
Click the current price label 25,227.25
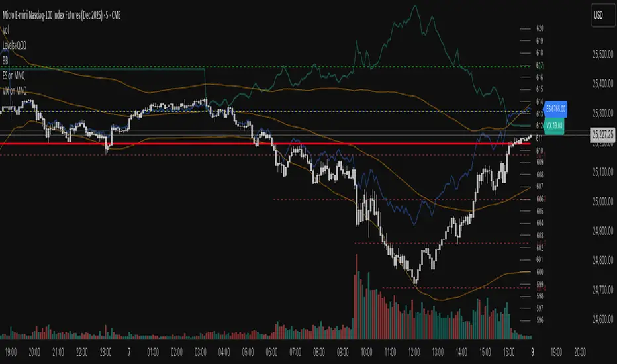point(603,135)
